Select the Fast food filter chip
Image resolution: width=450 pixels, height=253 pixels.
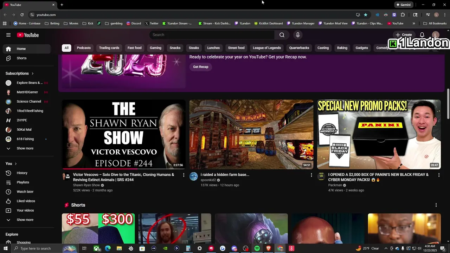(x=135, y=48)
